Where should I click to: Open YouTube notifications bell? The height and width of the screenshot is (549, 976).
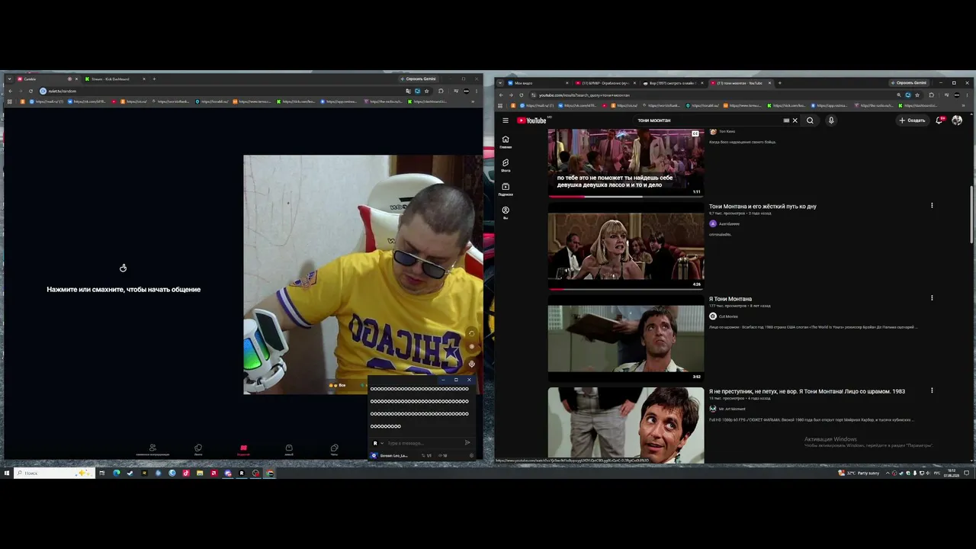(939, 120)
